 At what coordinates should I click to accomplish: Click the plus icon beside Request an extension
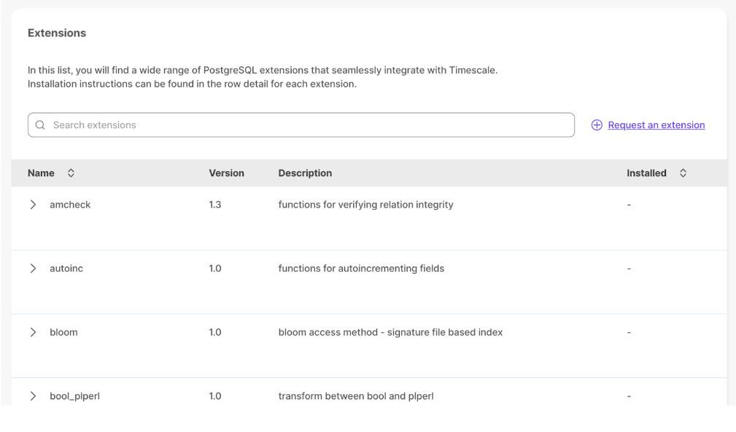(597, 125)
